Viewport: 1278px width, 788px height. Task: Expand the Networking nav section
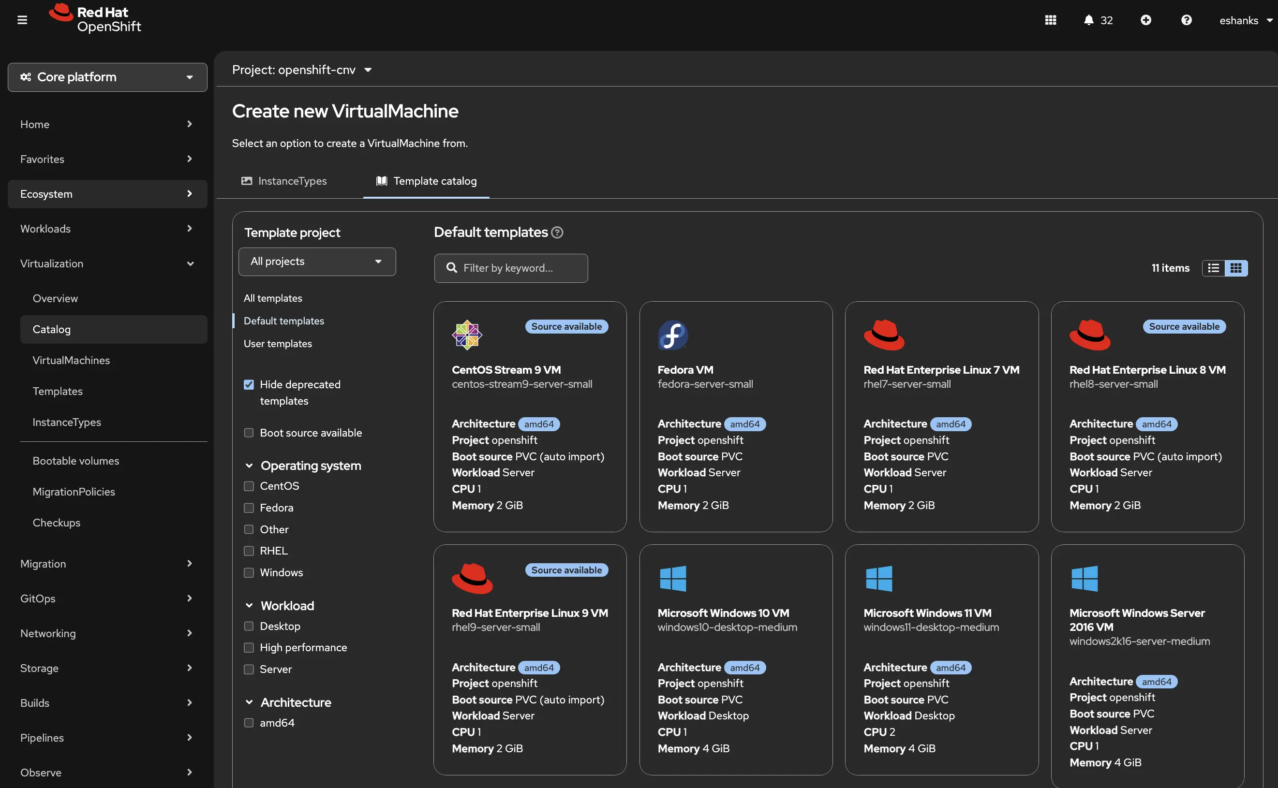pos(107,633)
